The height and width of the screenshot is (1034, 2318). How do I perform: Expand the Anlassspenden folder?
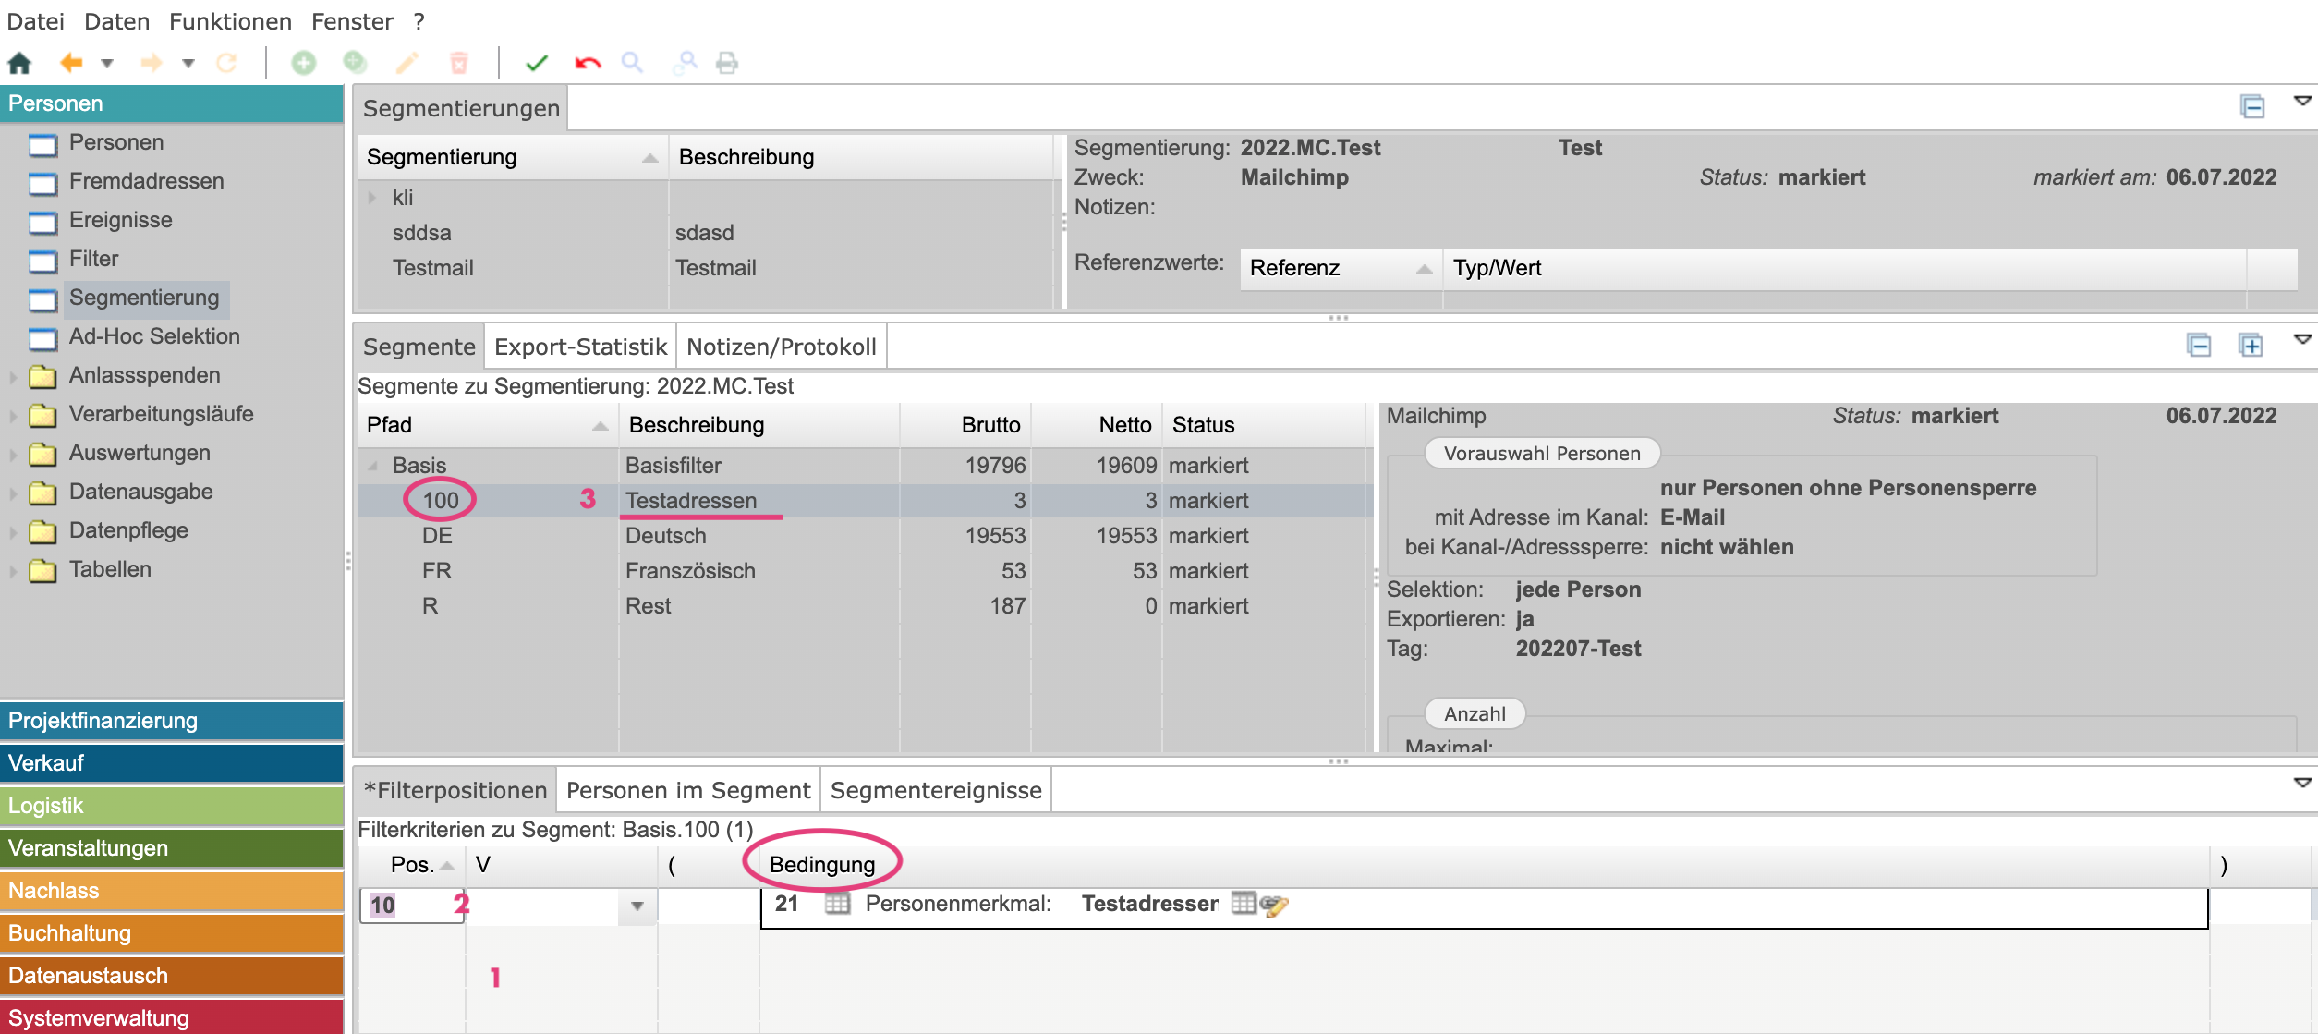pos(13,376)
